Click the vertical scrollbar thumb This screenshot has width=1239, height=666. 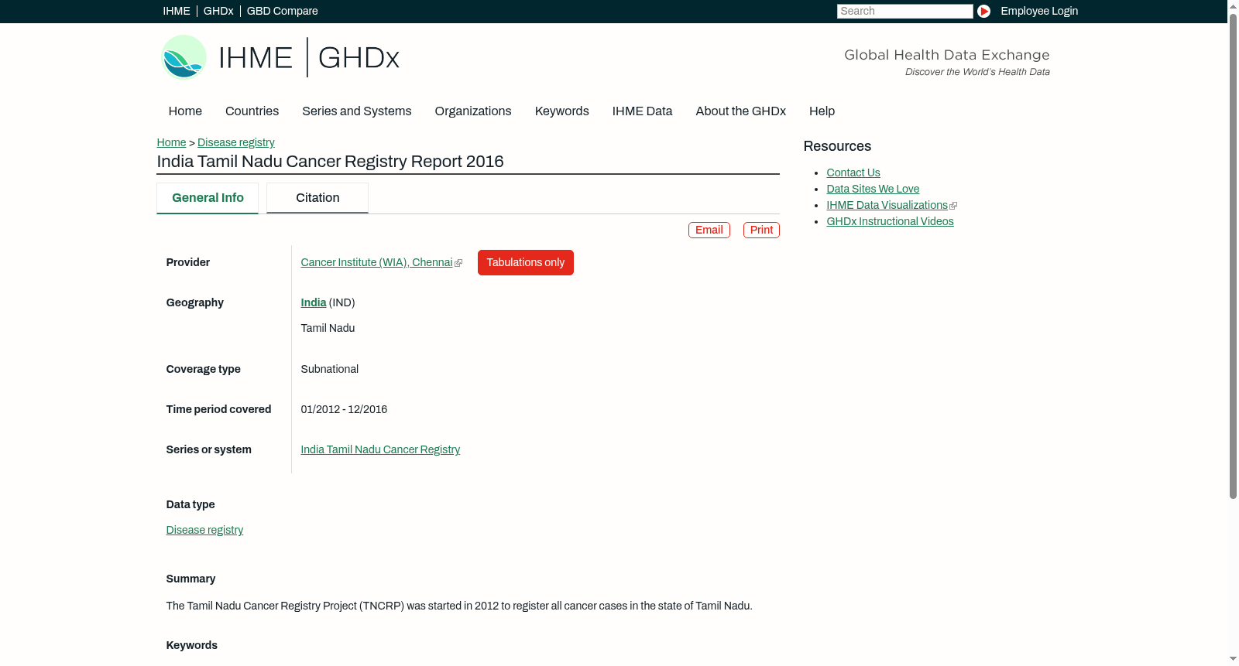click(1233, 255)
